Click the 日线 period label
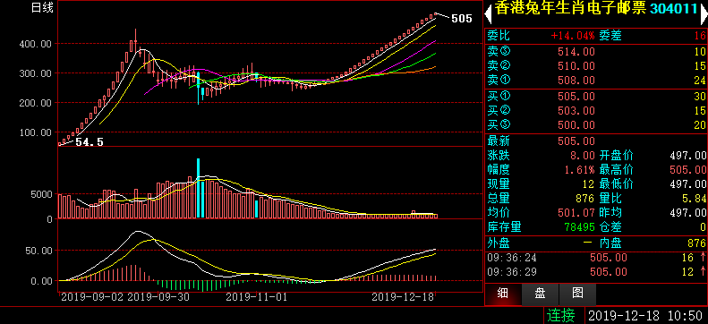The width and height of the screenshot is (708, 324). click(x=41, y=8)
